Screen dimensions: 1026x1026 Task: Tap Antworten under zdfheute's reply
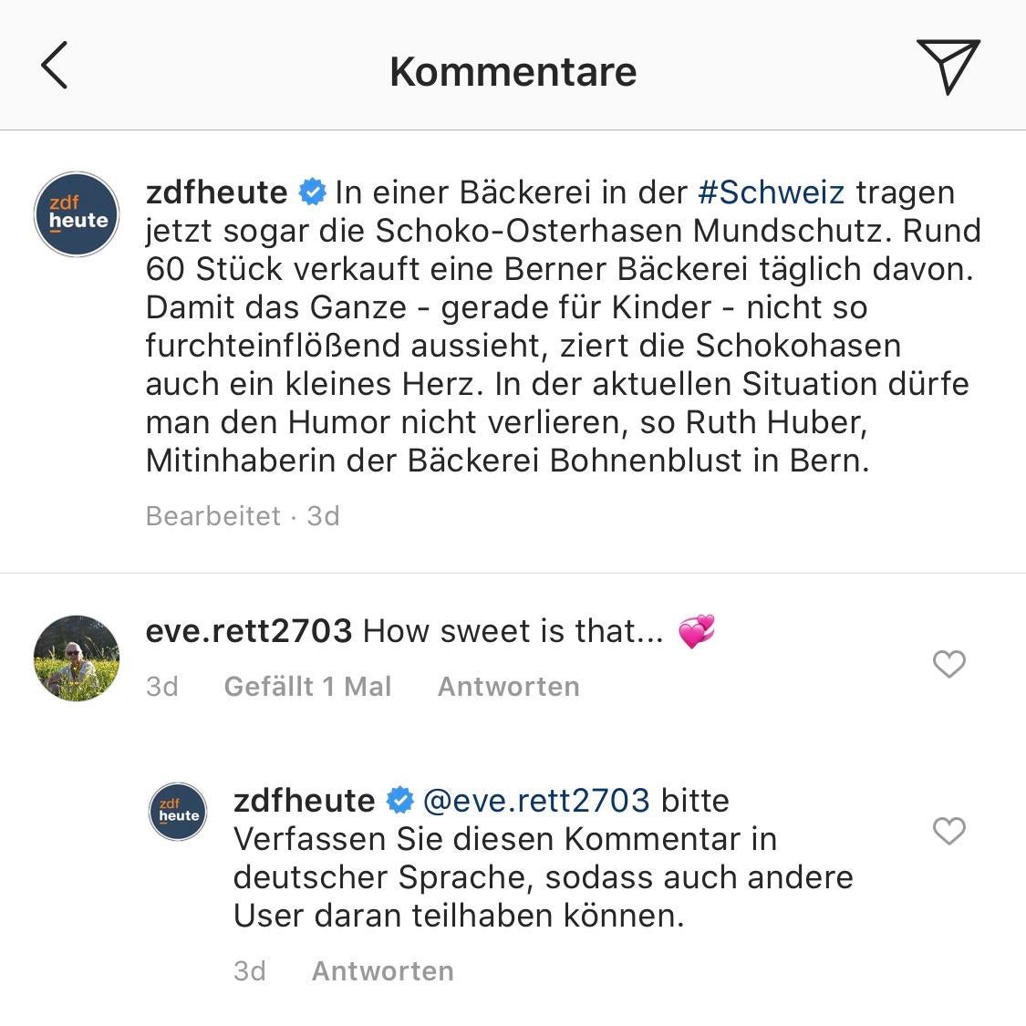(382, 970)
